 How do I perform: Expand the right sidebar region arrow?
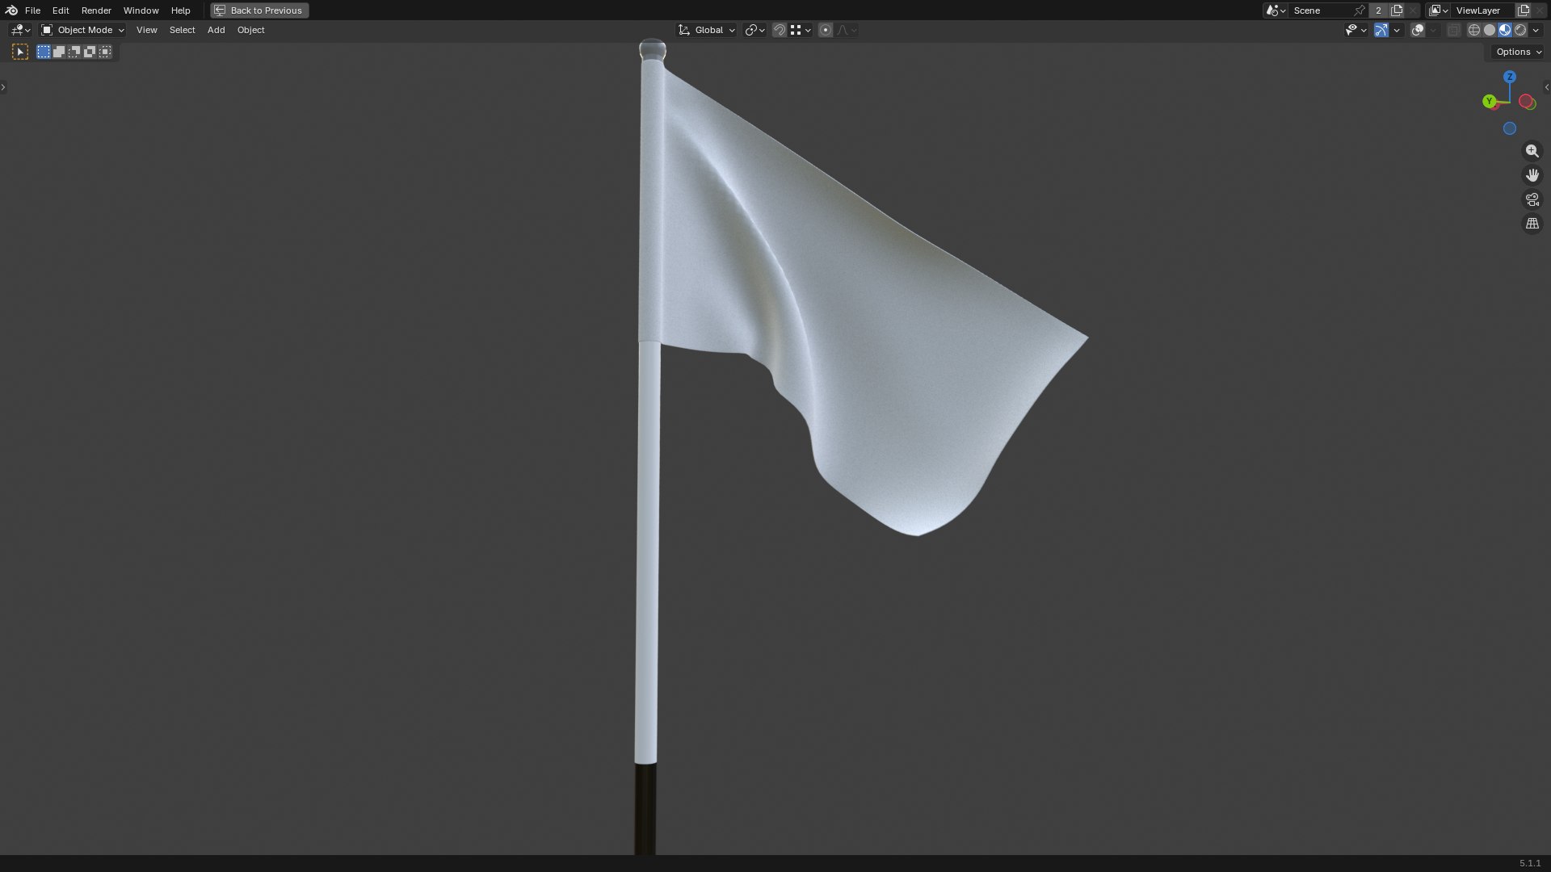1547,87
